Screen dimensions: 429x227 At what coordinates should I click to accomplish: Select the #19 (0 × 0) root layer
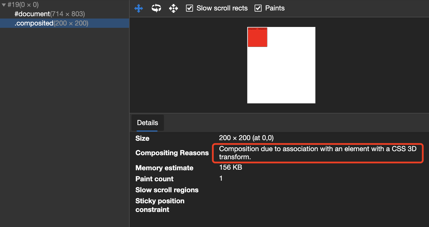[x=23, y=5]
